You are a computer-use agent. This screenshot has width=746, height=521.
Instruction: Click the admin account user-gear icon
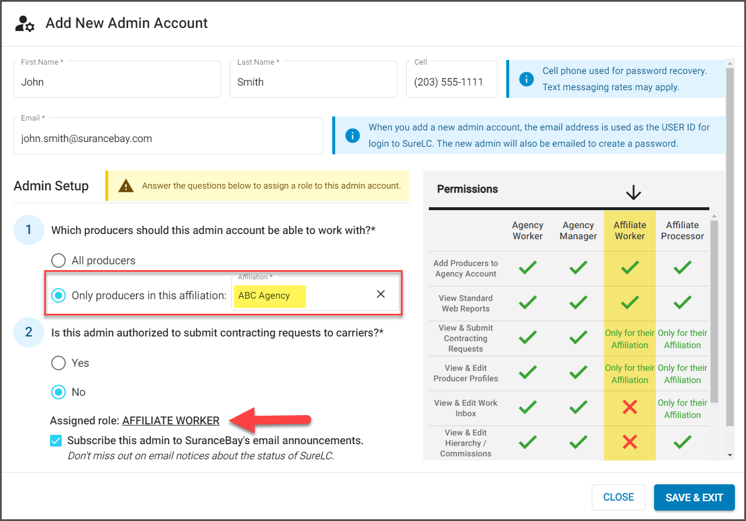(25, 23)
